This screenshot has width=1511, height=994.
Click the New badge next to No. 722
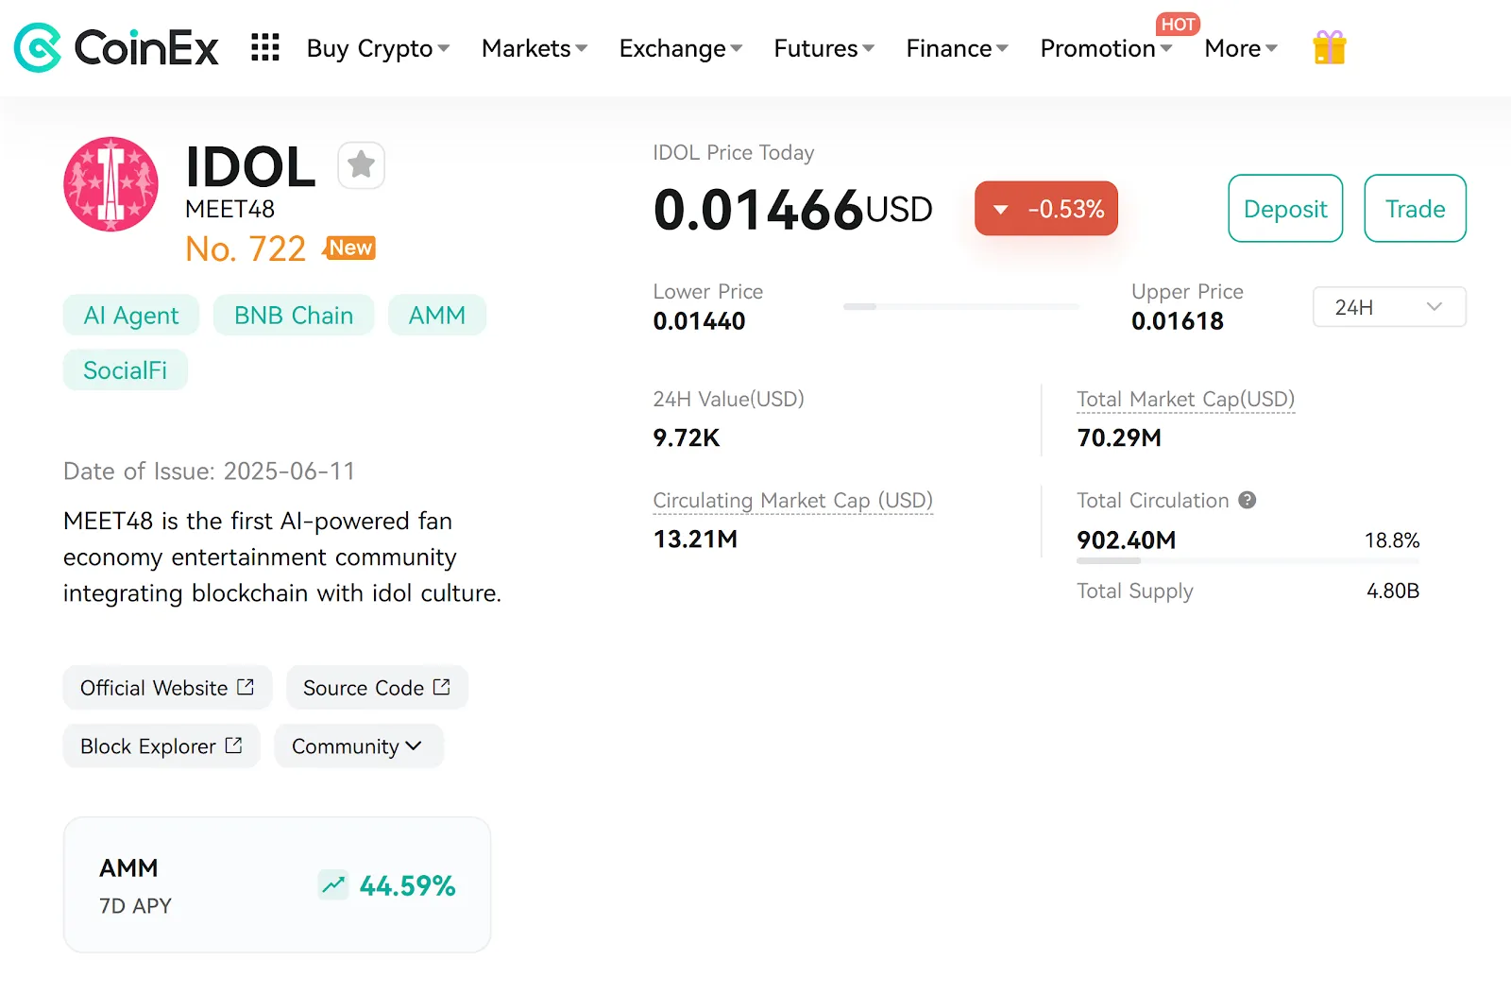click(349, 248)
